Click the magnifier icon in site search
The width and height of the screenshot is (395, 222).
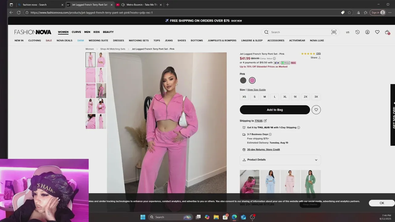(x=266, y=32)
